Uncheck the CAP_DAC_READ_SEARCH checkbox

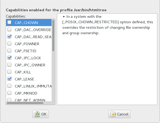coord(9,37)
